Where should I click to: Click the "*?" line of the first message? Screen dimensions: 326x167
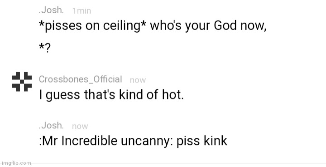(45, 48)
